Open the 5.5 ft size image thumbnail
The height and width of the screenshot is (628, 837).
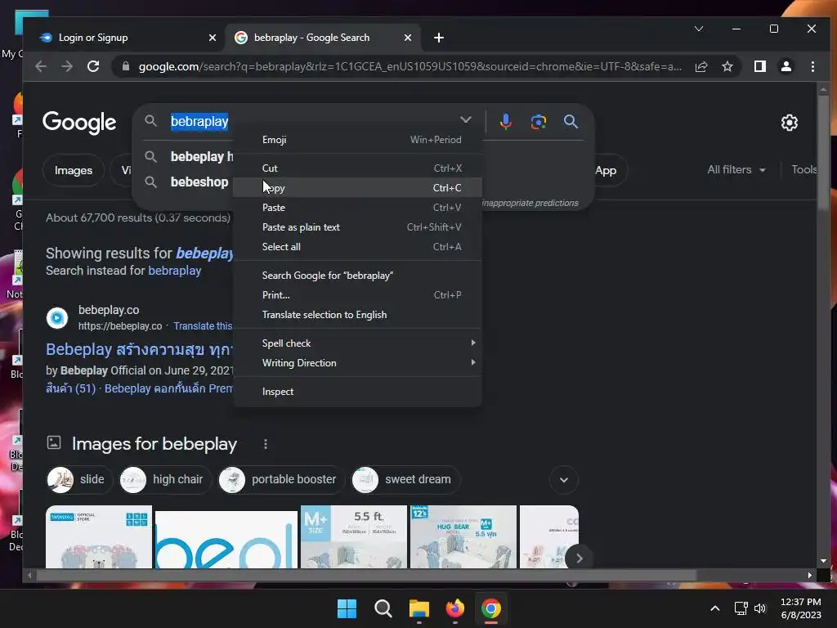point(353,536)
